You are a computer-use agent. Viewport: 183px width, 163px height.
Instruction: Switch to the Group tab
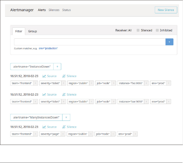coord(32,31)
